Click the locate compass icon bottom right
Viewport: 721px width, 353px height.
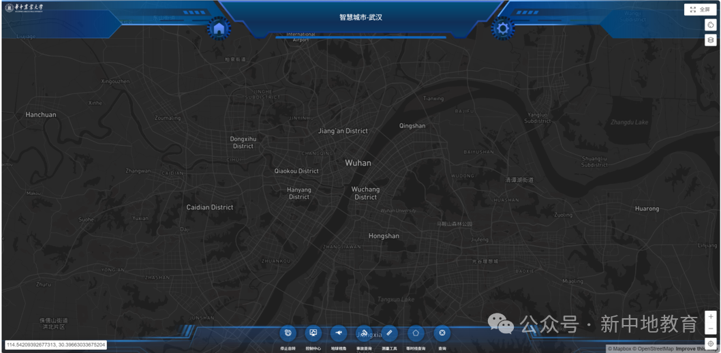[x=710, y=343]
